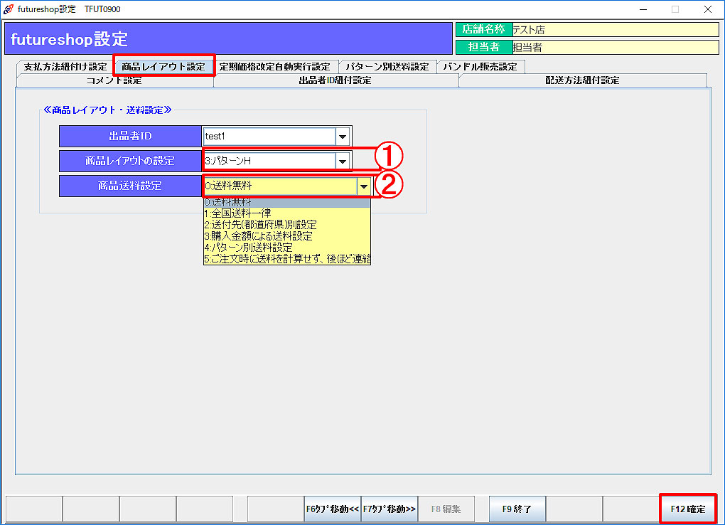The height and width of the screenshot is (525, 725).
Task: Confirm with the F12 確定 button
Action: pos(688,509)
